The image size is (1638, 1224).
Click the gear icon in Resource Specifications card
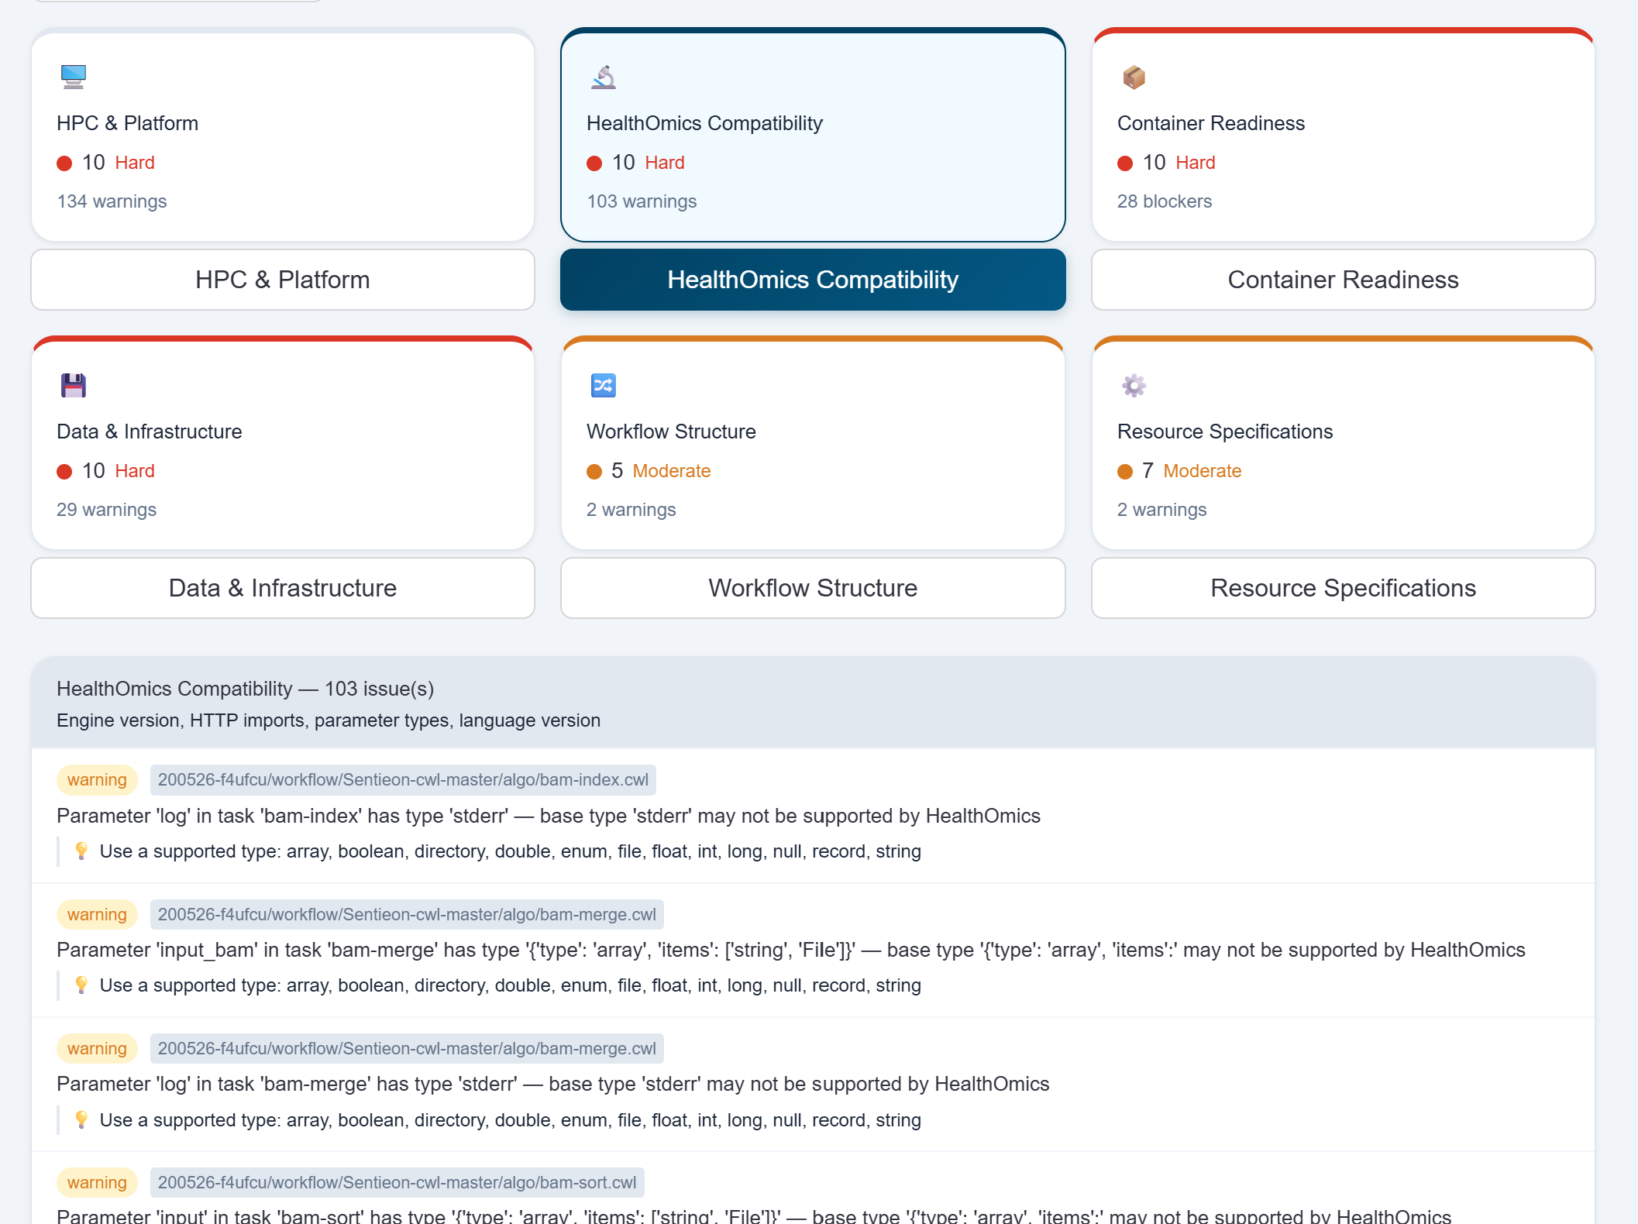coord(1134,385)
